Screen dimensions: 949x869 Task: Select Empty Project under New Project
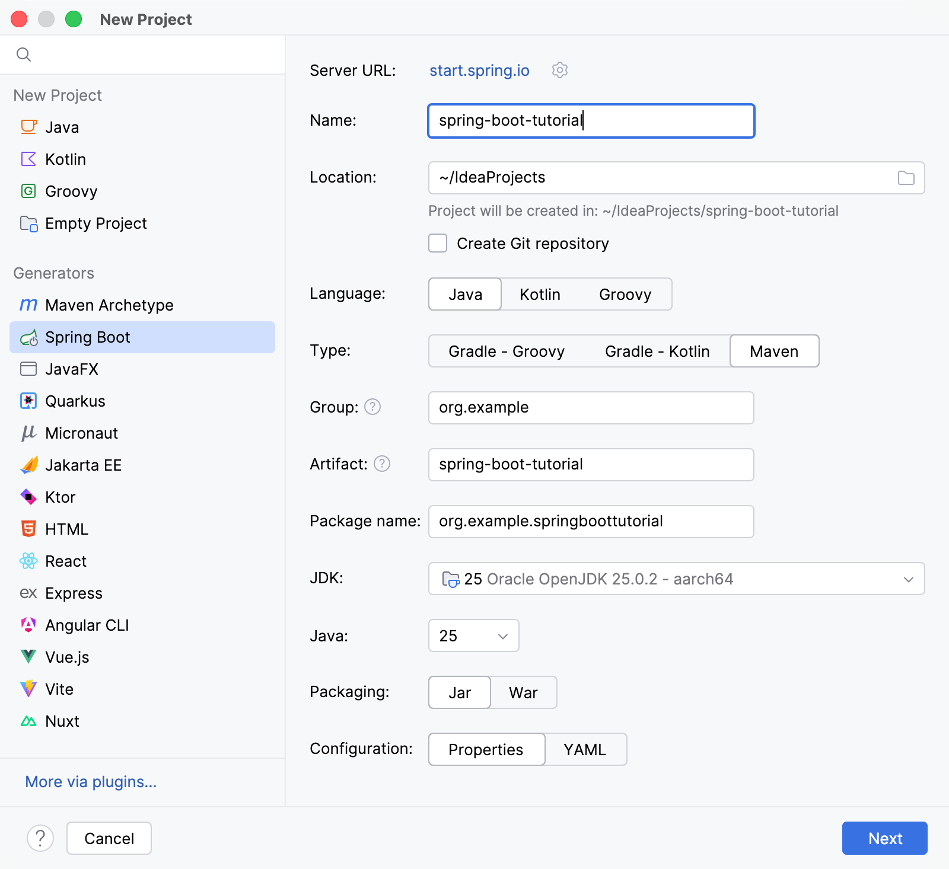[95, 223]
